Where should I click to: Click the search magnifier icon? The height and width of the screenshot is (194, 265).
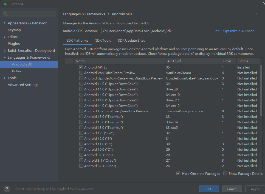[x=6, y=14]
